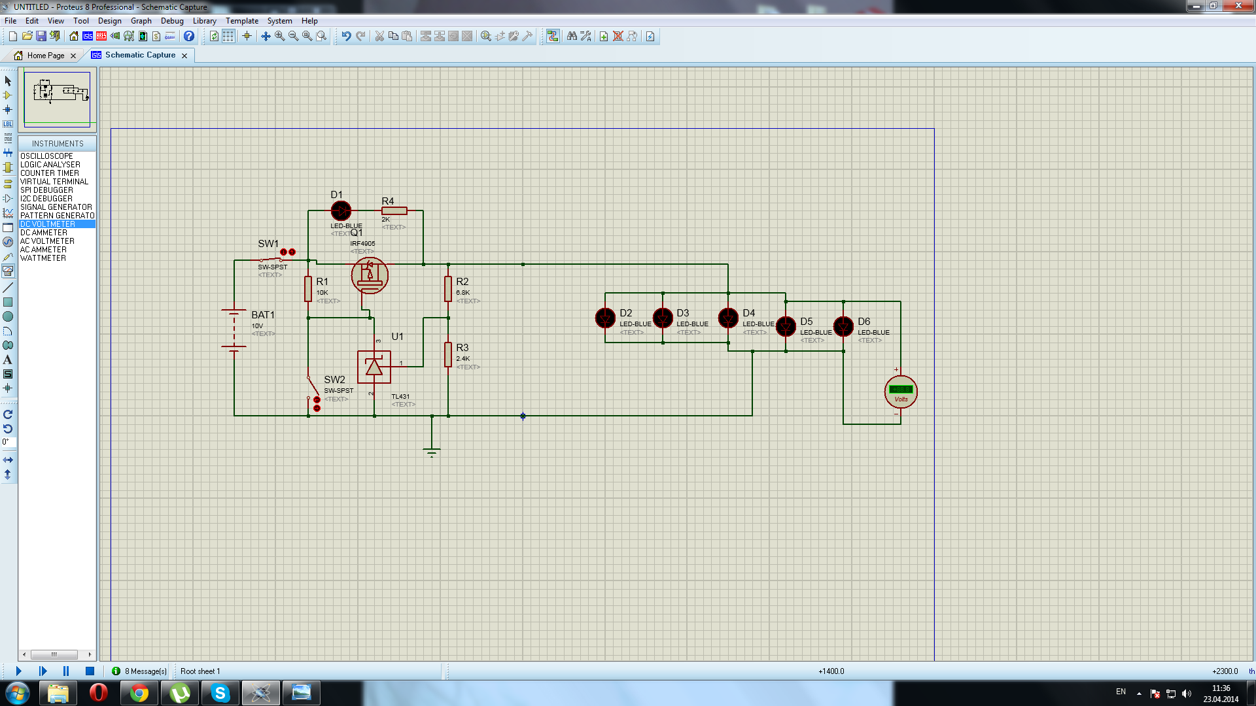Select the Selection Mode arrow tool
This screenshot has height=706, width=1256.
(x=8, y=81)
